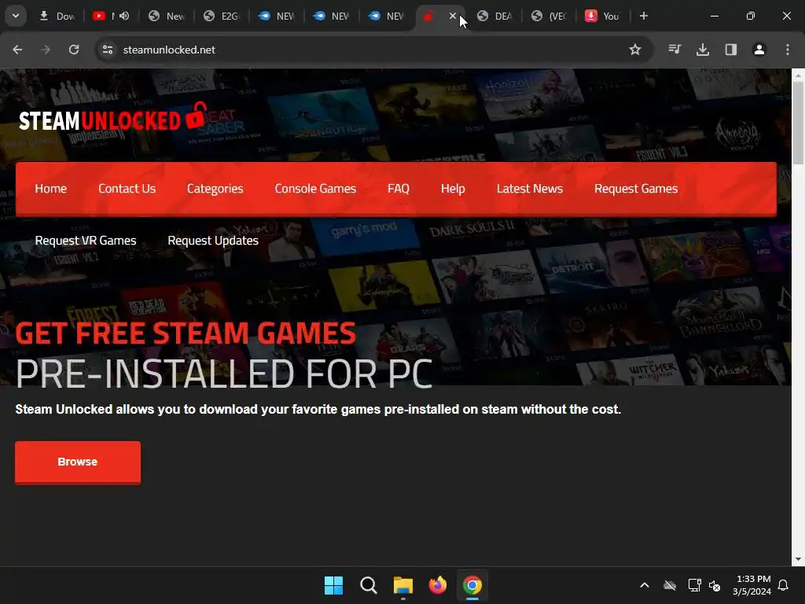The width and height of the screenshot is (805, 604).
Task: Open media control icon in toolbar
Action: (675, 50)
